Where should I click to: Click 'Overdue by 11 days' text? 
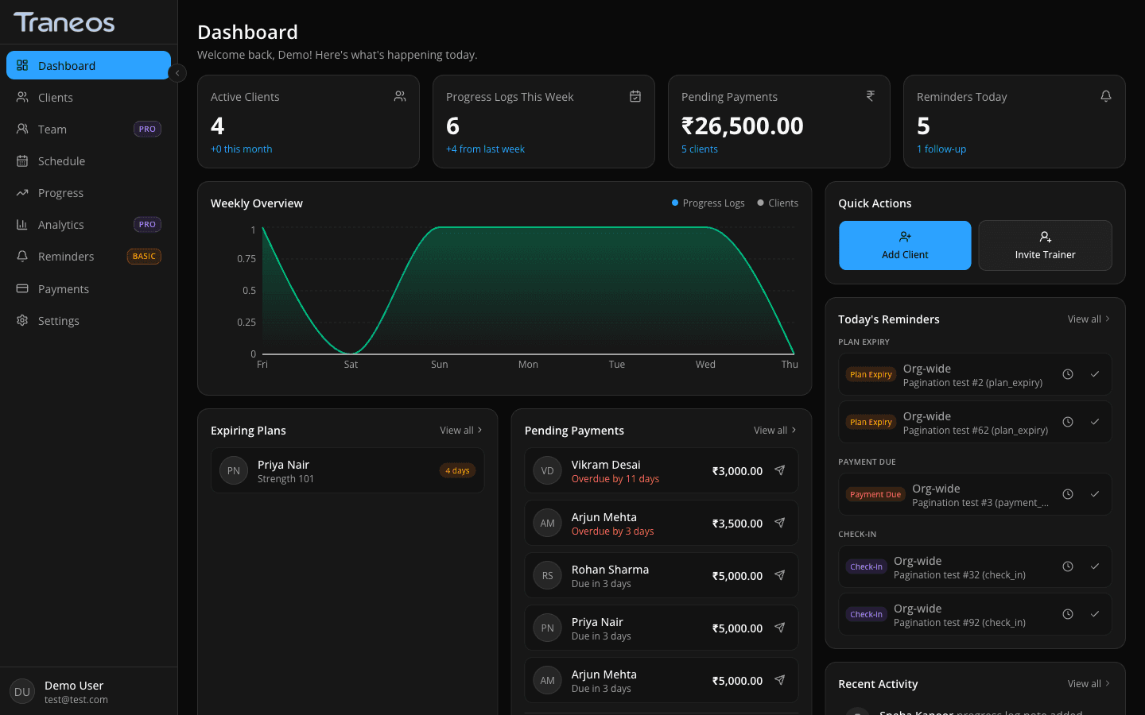click(x=615, y=479)
